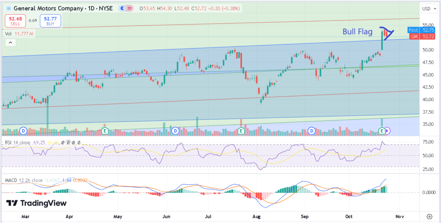Click the dividend D marker in early March

point(23,131)
